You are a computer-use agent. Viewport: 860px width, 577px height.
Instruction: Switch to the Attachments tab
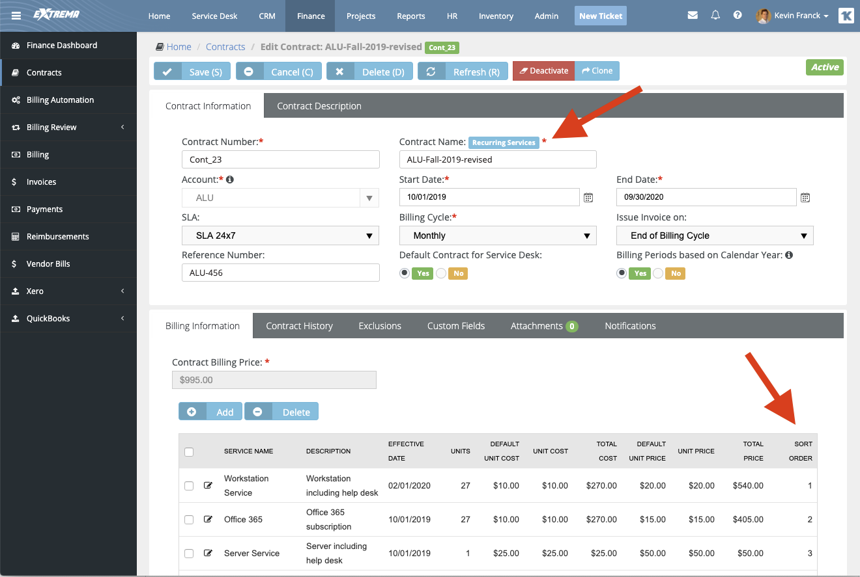(544, 326)
